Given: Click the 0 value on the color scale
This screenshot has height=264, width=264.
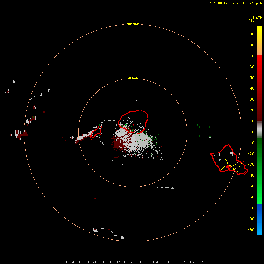Looking at the screenshot, I should point(253,132).
